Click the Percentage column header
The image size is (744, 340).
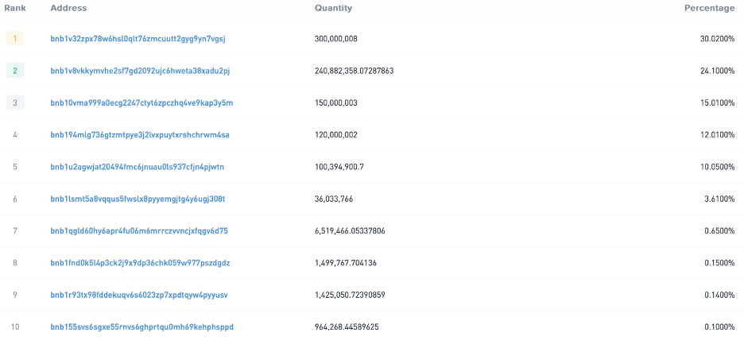coord(709,8)
